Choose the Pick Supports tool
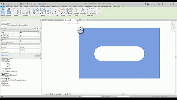Screen dimensions: 177x100 (91, 13)
